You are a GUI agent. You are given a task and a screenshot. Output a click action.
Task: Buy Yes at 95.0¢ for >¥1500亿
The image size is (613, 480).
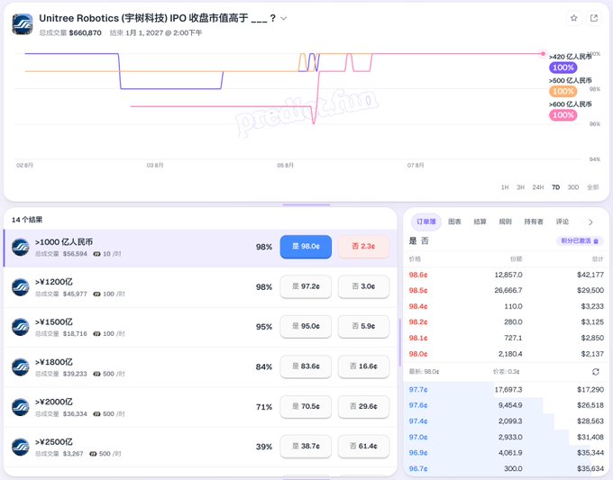point(306,327)
